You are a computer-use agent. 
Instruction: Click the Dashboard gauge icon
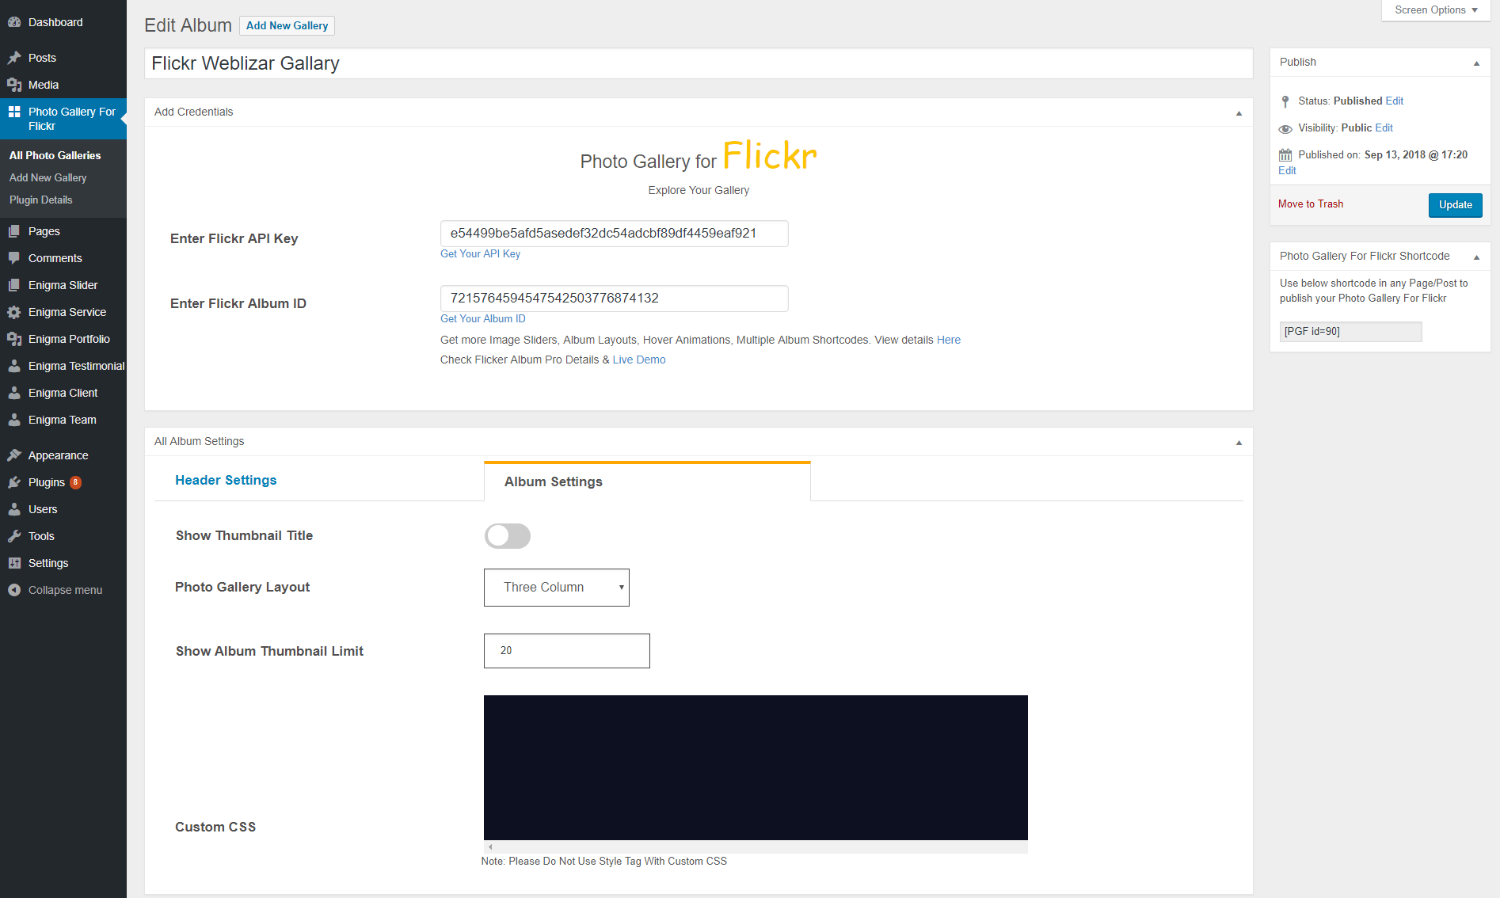(x=14, y=22)
